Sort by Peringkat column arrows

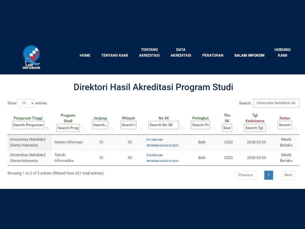(x=214, y=129)
